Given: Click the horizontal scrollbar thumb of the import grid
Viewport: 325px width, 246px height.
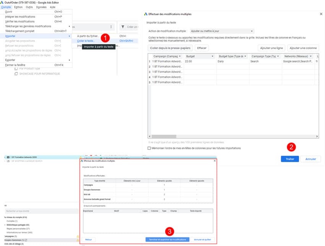Looking at the screenshot, I should coord(164,137).
